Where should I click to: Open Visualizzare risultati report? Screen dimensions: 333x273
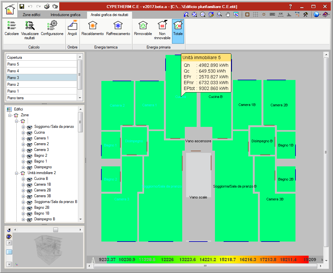click(30, 31)
